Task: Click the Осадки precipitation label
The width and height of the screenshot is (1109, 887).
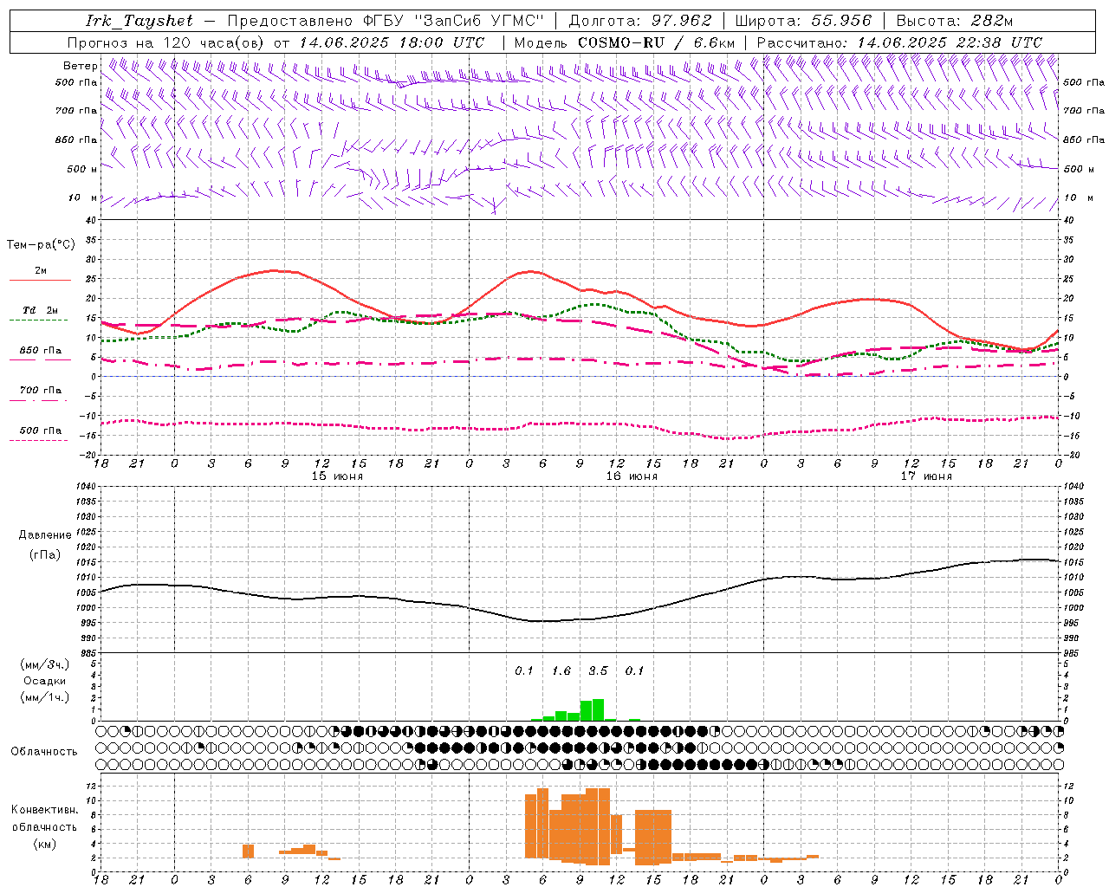Action: [x=44, y=681]
